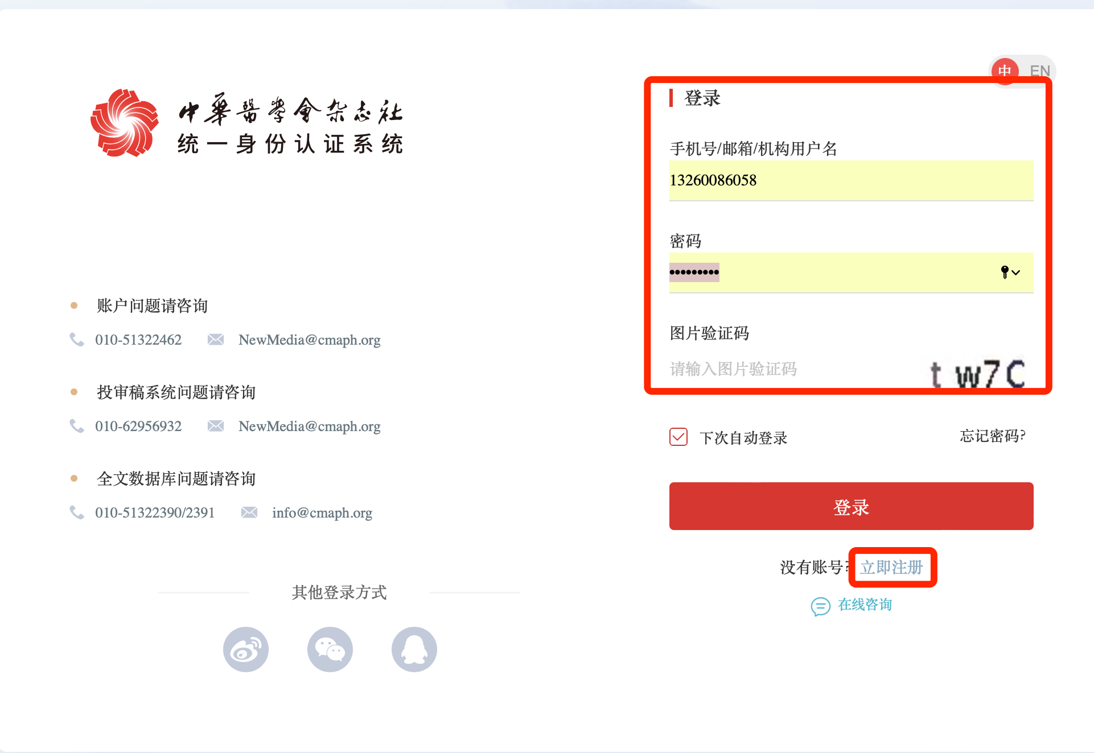Click the phone/email username input field
This screenshot has height=753, width=1094.
(x=851, y=180)
